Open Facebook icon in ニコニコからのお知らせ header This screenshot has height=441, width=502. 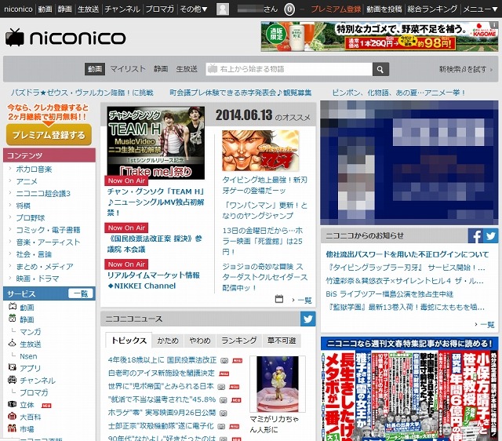coord(475,235)
